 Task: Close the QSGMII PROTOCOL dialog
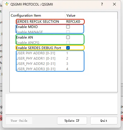114,4
